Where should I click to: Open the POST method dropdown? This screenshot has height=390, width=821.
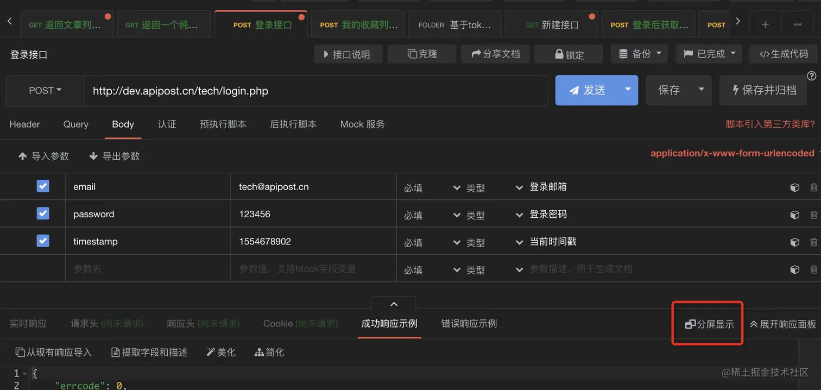pos(45,91)
